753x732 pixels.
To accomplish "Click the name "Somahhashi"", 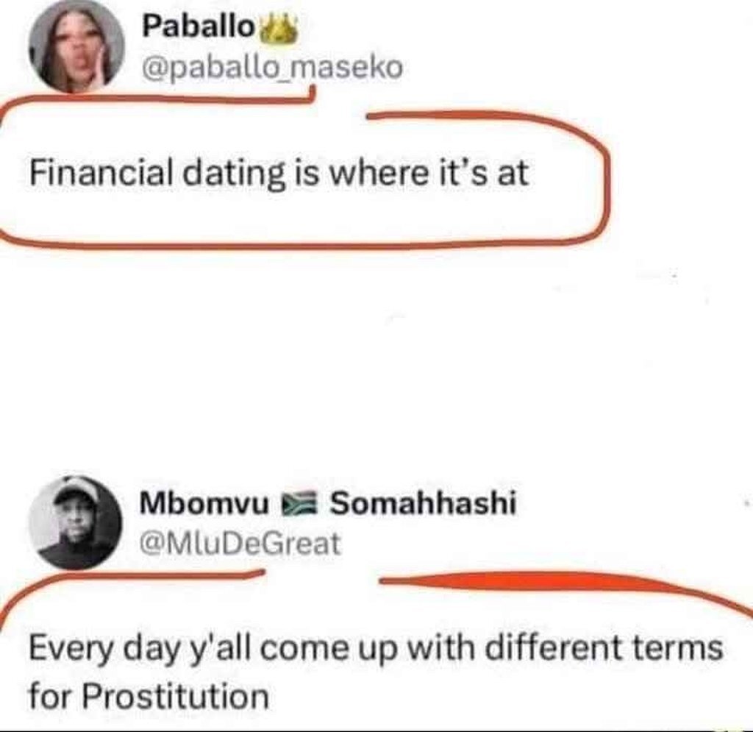I will pyautogui.click(x=423, y=505).
